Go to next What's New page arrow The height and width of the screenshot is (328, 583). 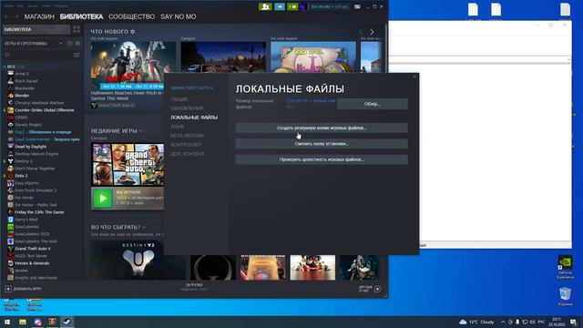pos(372,32)
